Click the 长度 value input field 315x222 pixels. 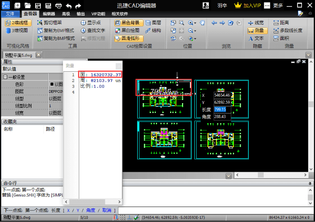221,109
